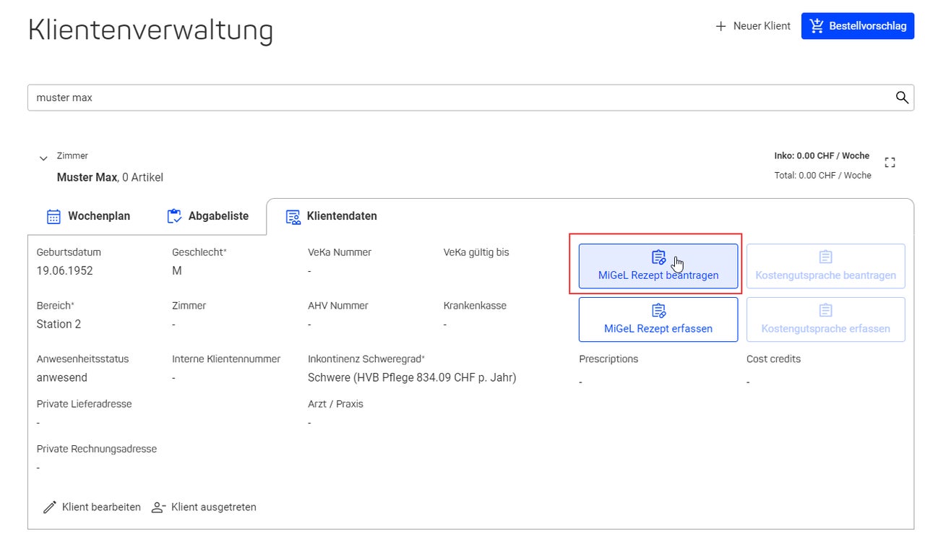Click the AHV Nummer label

[338, 306]
